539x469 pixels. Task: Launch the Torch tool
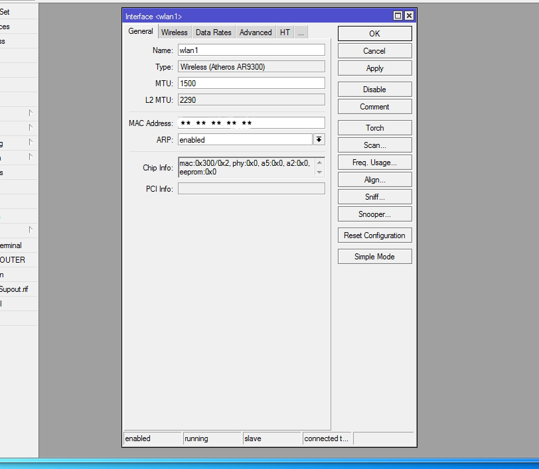374,128
